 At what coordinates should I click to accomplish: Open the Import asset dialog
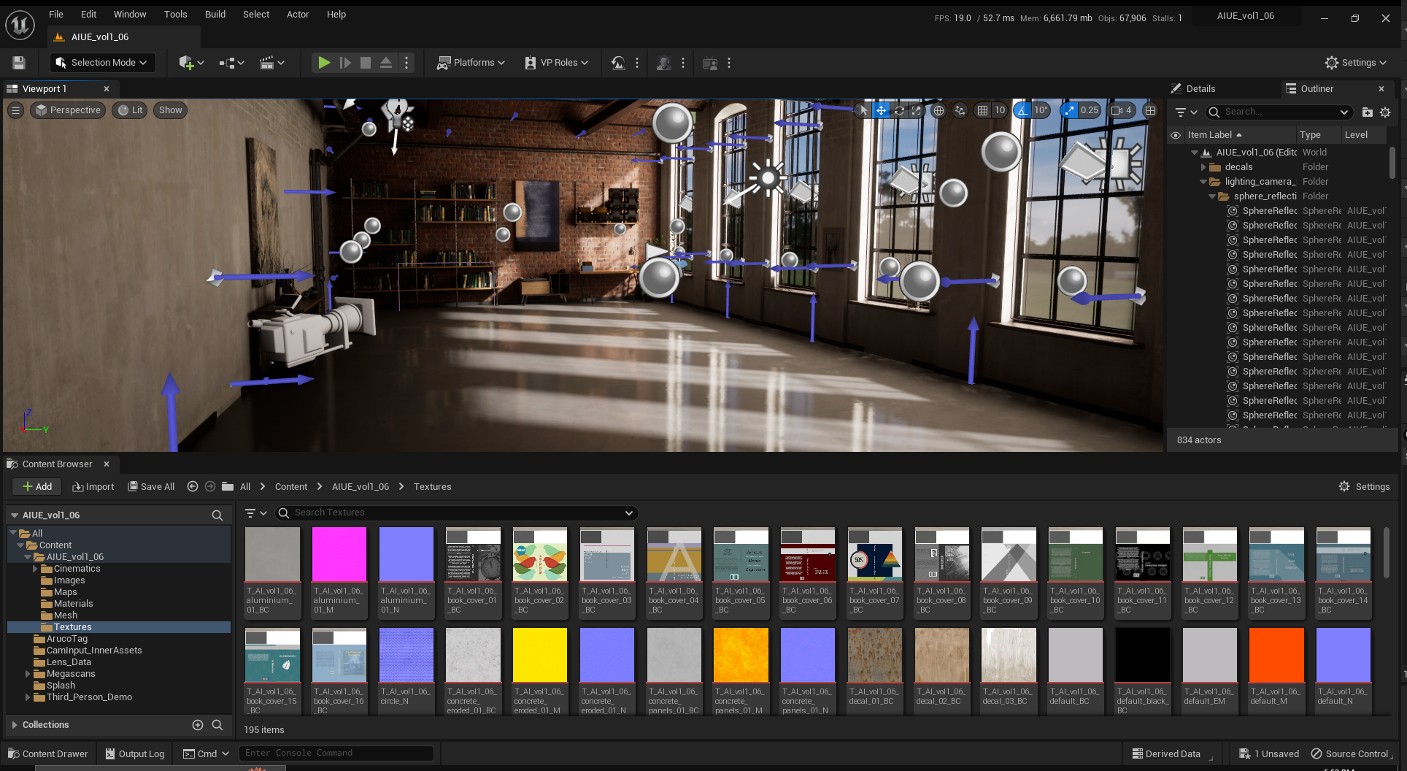(93, 486)
